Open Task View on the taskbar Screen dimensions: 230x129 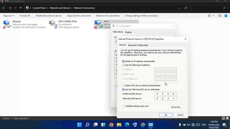pos(95,125)
